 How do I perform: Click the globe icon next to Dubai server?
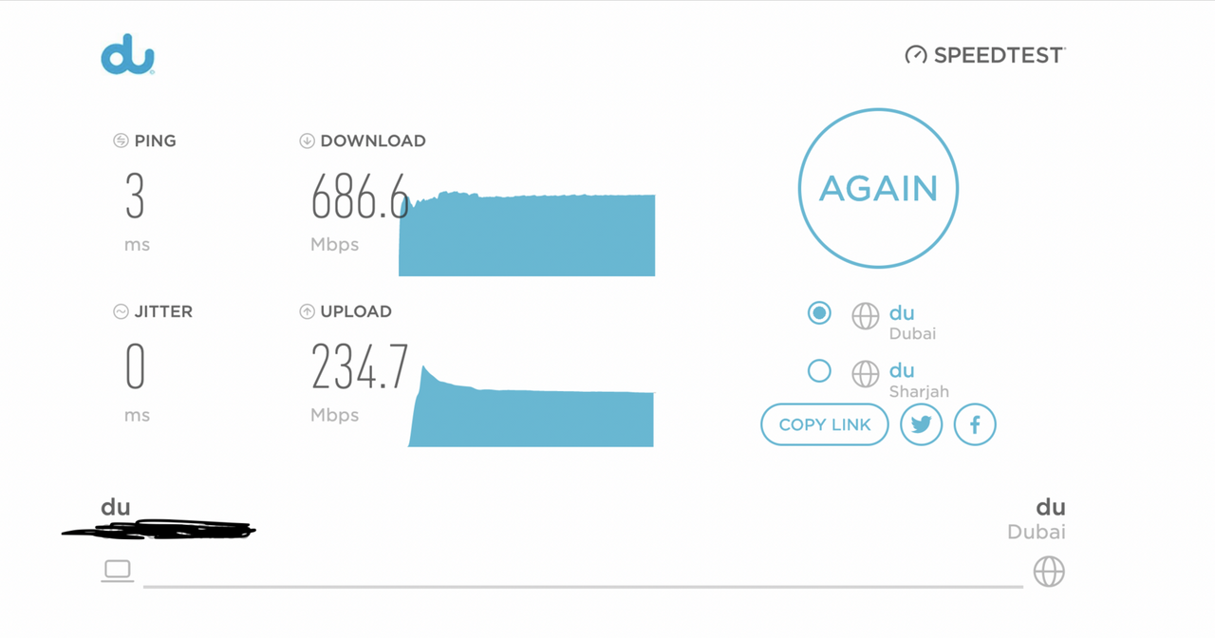[865, 316]
